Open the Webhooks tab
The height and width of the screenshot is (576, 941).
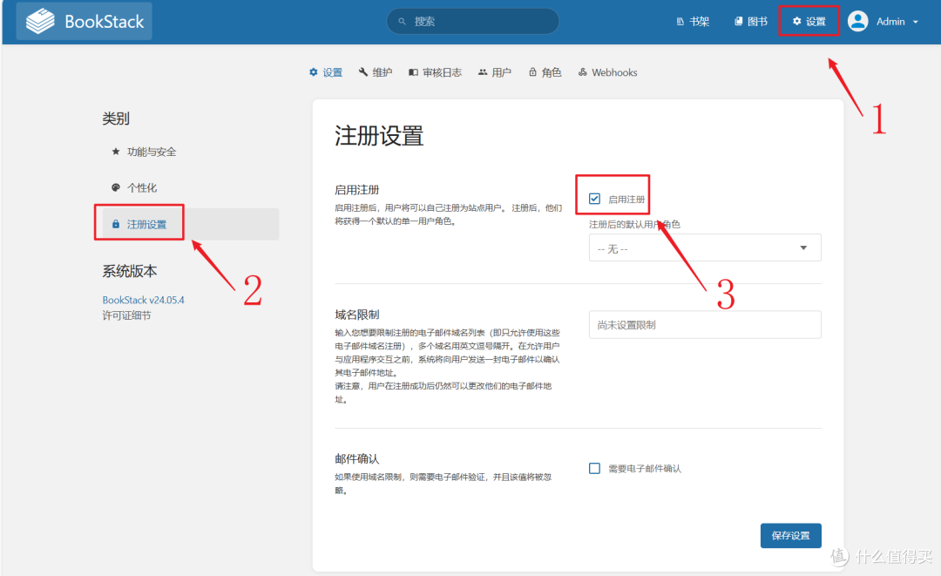tap(608, 72)
